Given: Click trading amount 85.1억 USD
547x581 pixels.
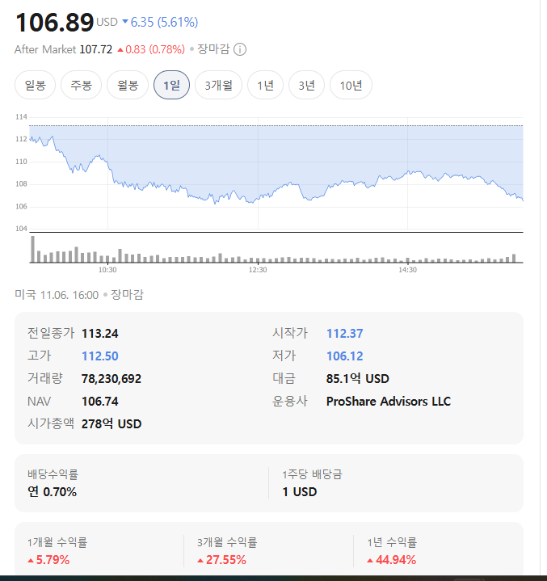Looking at the screenshot, I should click(x=358, y=379).
